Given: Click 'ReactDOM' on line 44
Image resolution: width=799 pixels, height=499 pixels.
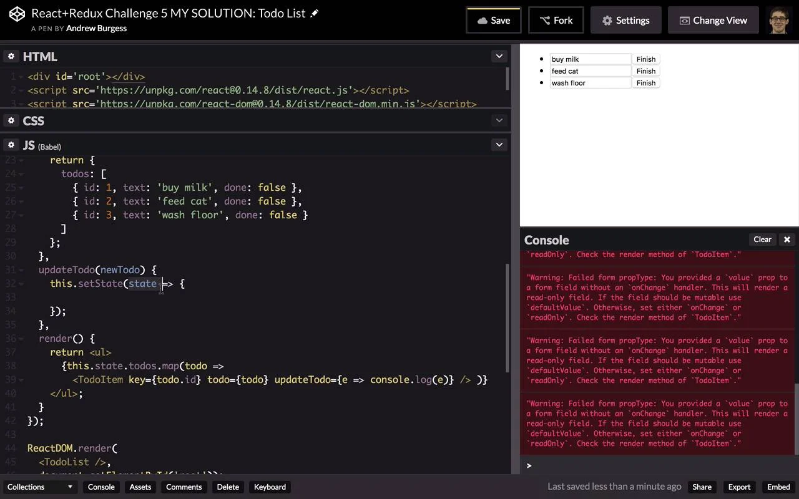Looking at the screenshot, I should 50,448.
